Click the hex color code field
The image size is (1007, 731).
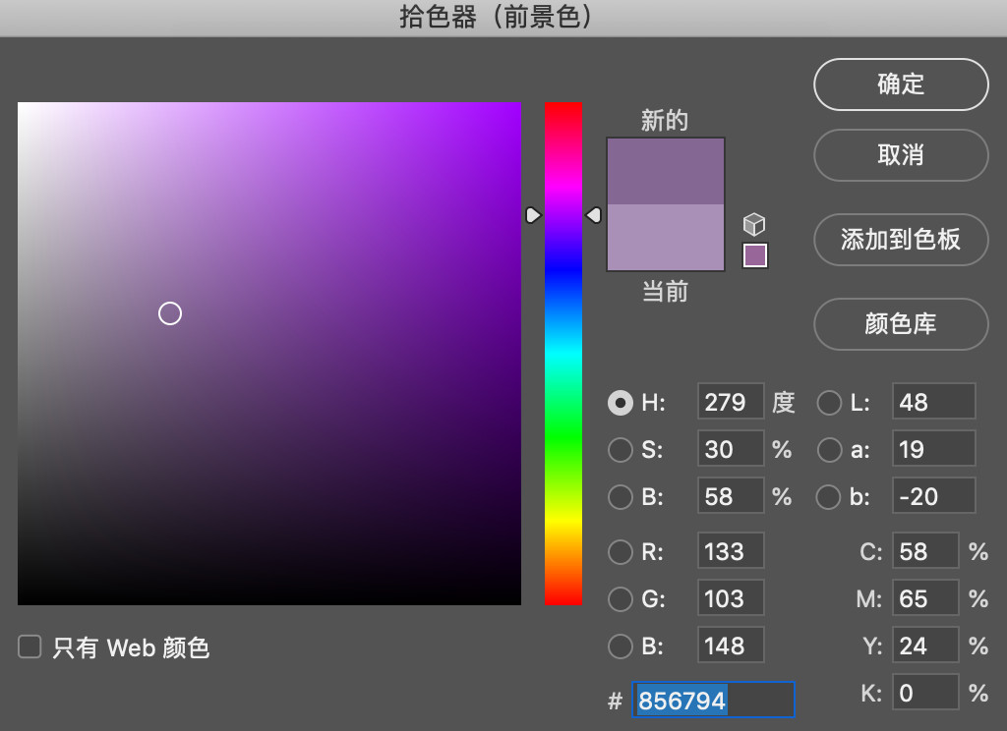click(712, 701)
